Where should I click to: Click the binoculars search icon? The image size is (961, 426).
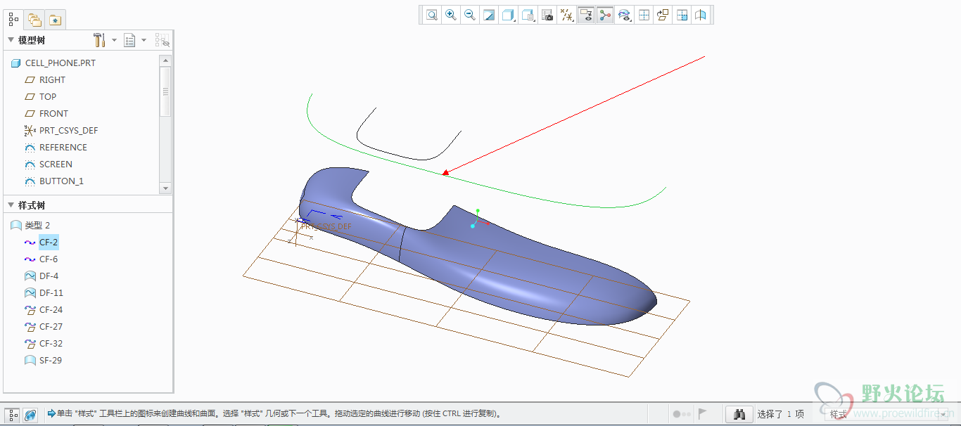coord(739,414)
